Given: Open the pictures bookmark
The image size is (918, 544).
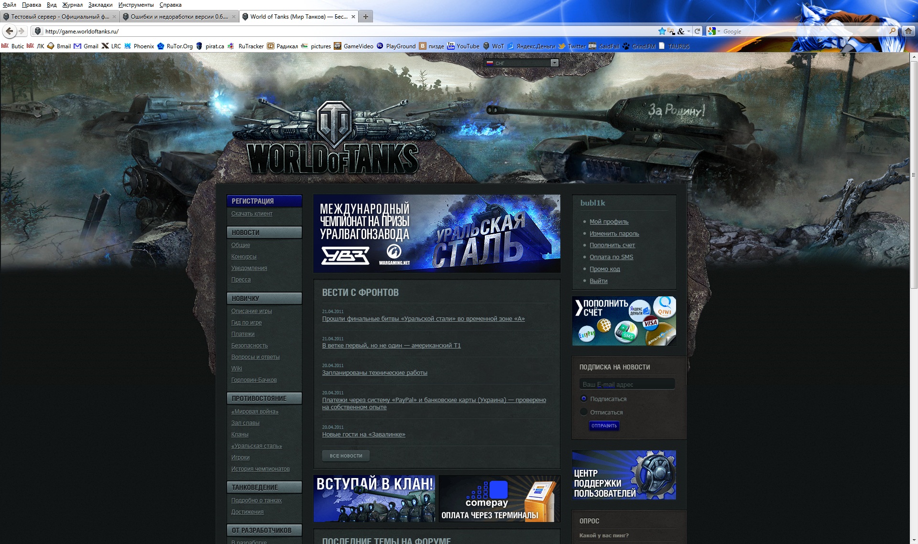Looking at the screenshot, I should pos(316,46).
